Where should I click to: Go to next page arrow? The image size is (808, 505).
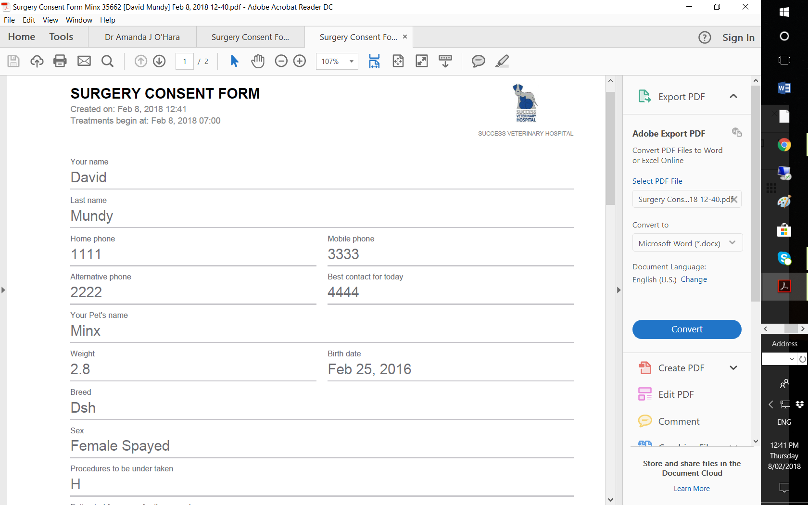(159, 61)
